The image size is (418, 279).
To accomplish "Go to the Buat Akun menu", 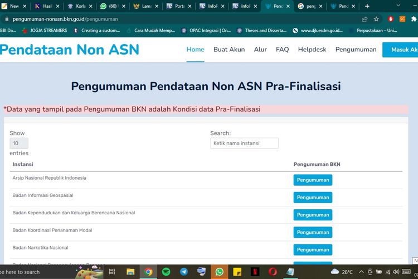I will point(229,50).
